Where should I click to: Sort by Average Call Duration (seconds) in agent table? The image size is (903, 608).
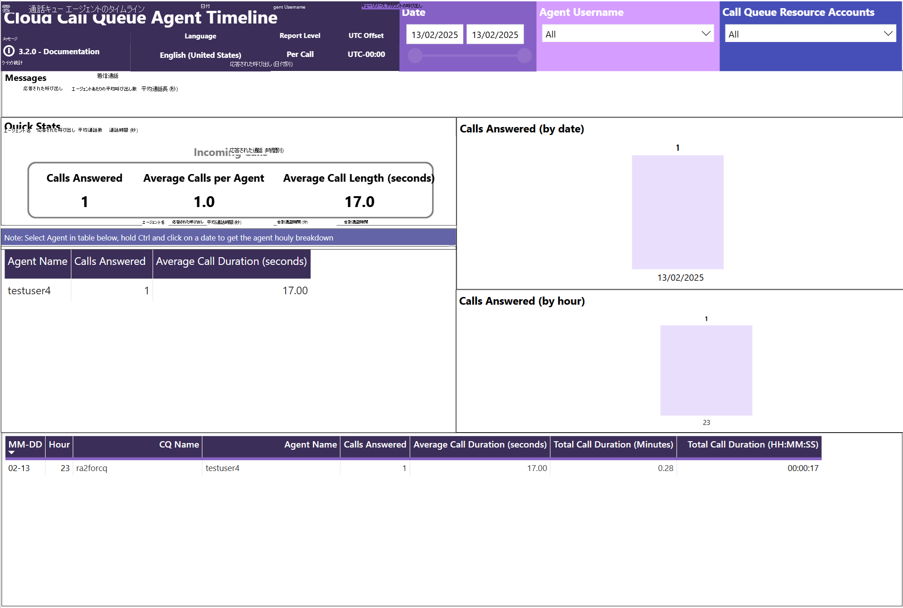(231, 262)
